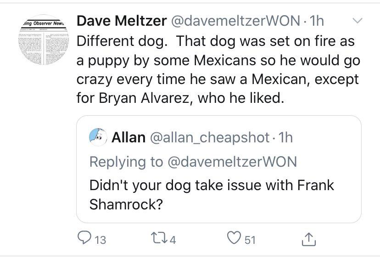Like the tweet with heart icon
This screenshot has height=259, width=380.
click(x=235, y=239)
